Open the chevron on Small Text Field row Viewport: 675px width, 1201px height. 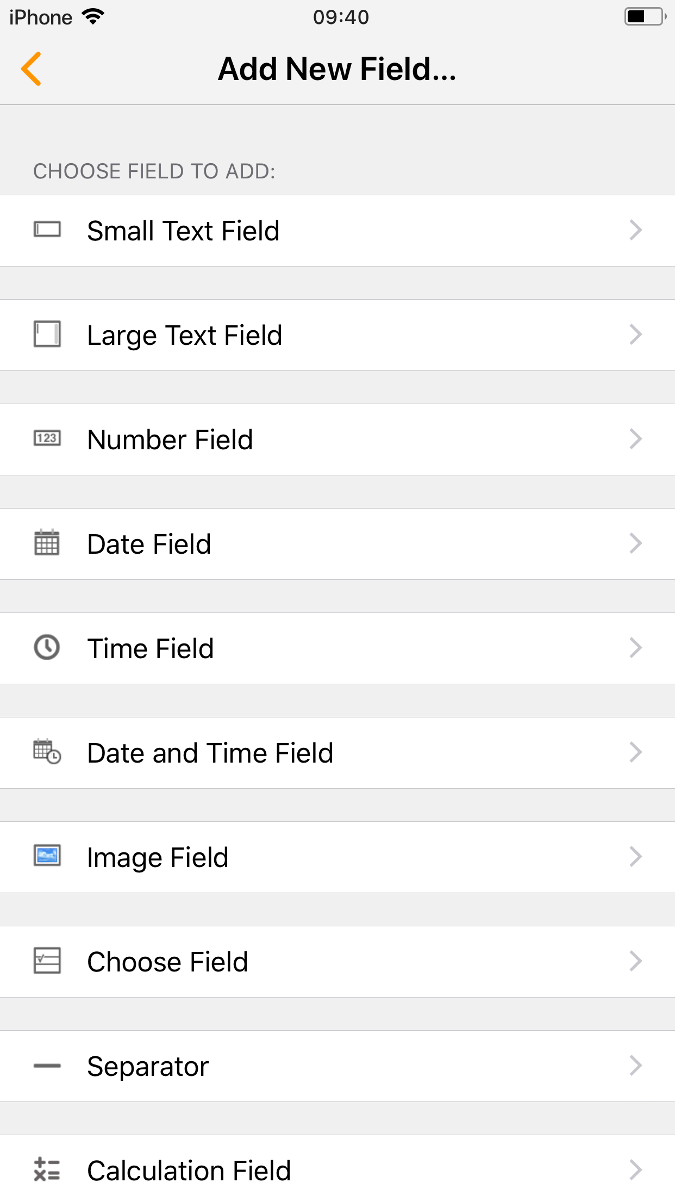pyautogui.click(x=635, y=230)
